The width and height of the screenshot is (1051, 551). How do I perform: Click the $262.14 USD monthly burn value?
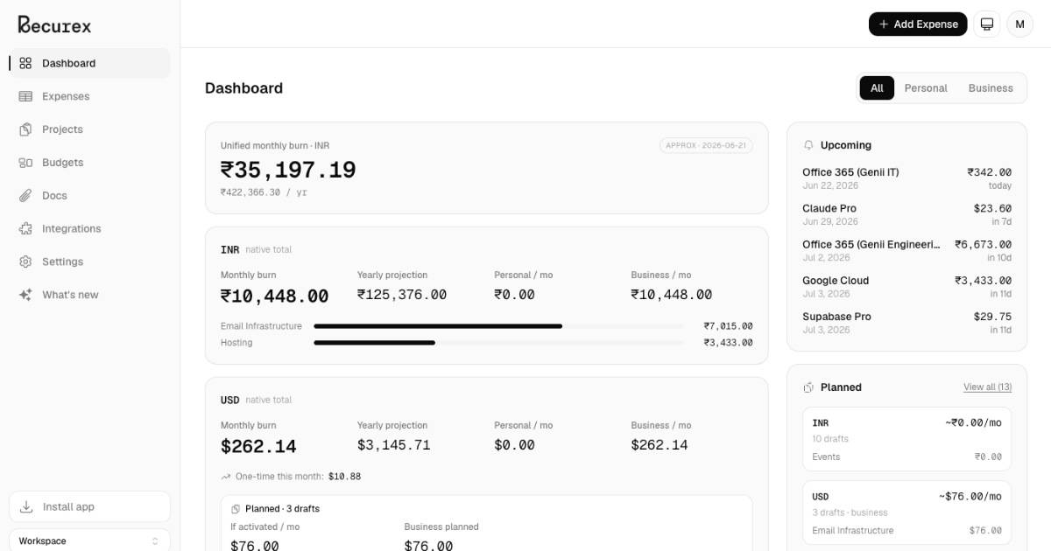coord(258,447)
